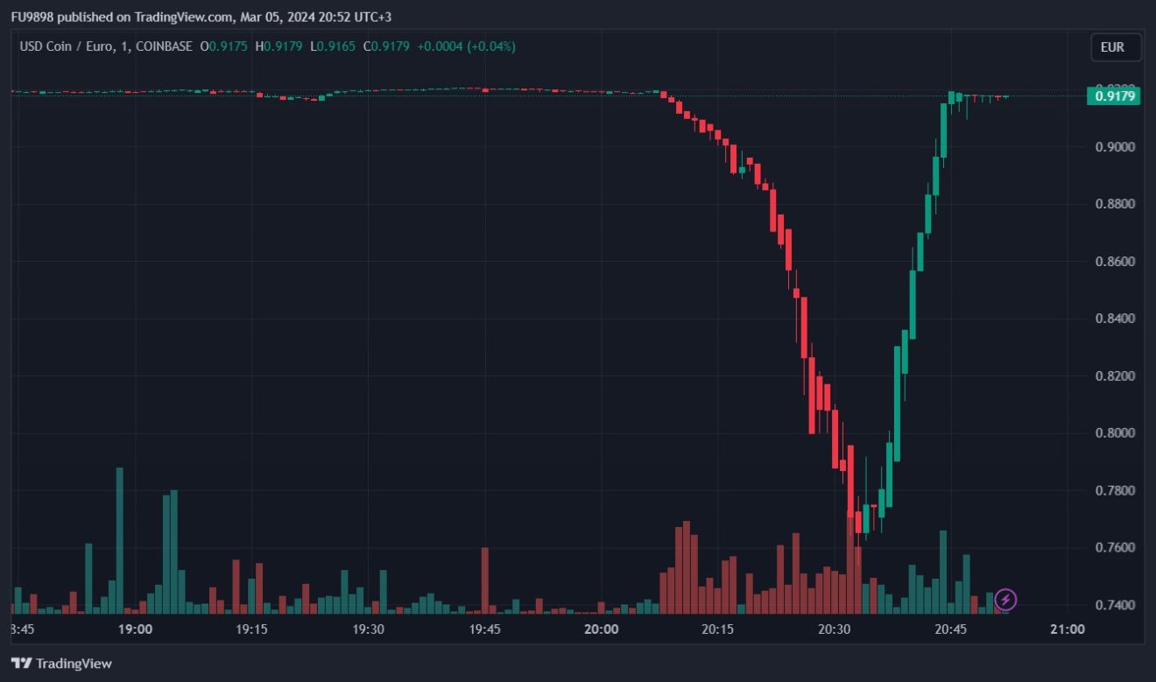
Task: Click the 20:30 time marker
Action: point(834,629)
